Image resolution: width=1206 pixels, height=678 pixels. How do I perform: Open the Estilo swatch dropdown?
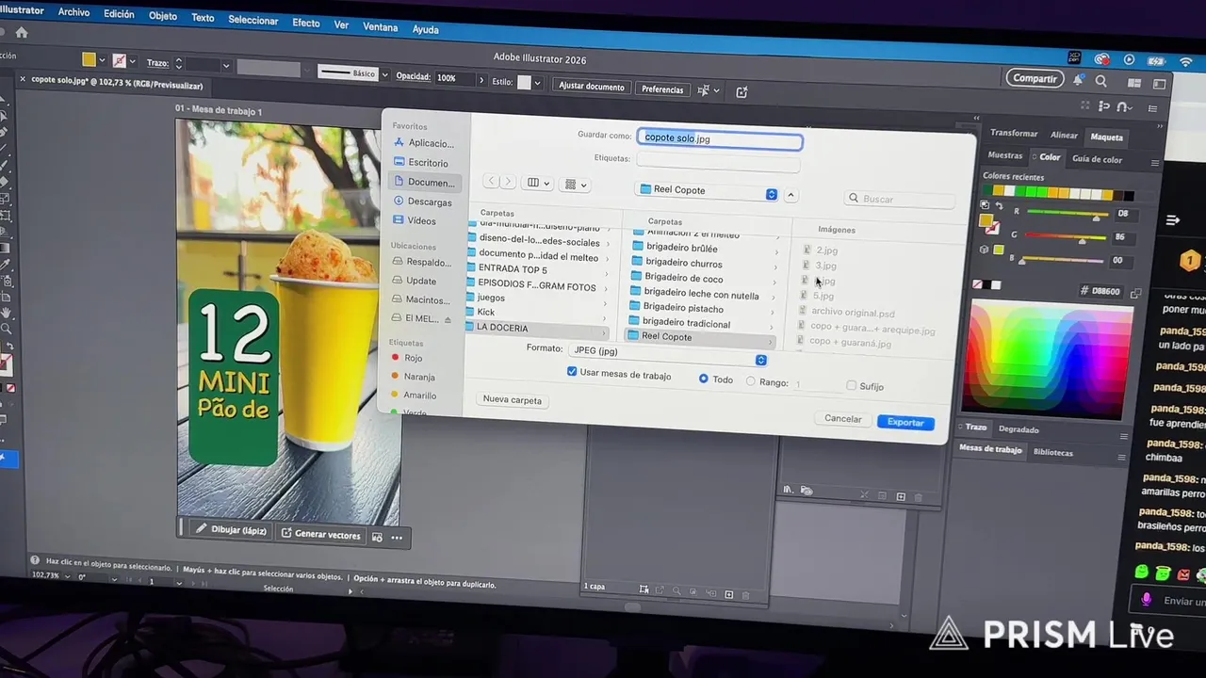pos(538,83)
